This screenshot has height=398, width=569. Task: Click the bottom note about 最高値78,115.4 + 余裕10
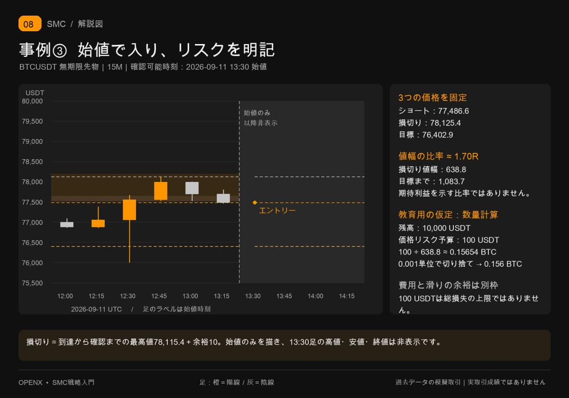(234, 342)
